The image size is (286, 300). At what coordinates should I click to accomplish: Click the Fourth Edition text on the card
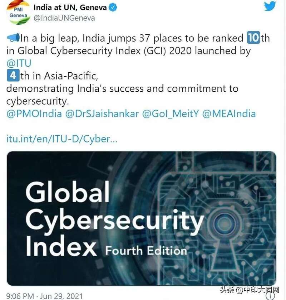[x=146, y=251]
